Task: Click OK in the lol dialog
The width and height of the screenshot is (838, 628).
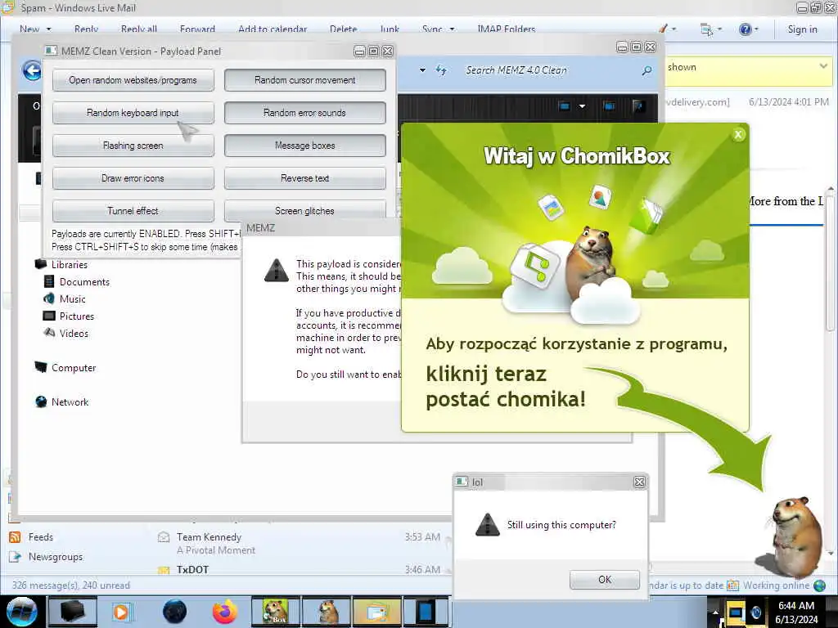Action: [605, 580]
